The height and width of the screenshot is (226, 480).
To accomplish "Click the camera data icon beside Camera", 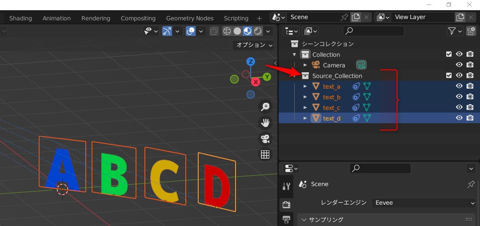I will click(361, 65).
